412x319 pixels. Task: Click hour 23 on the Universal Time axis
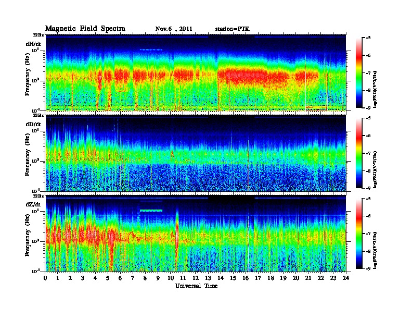pyautogui.click(x=333, y=278)
